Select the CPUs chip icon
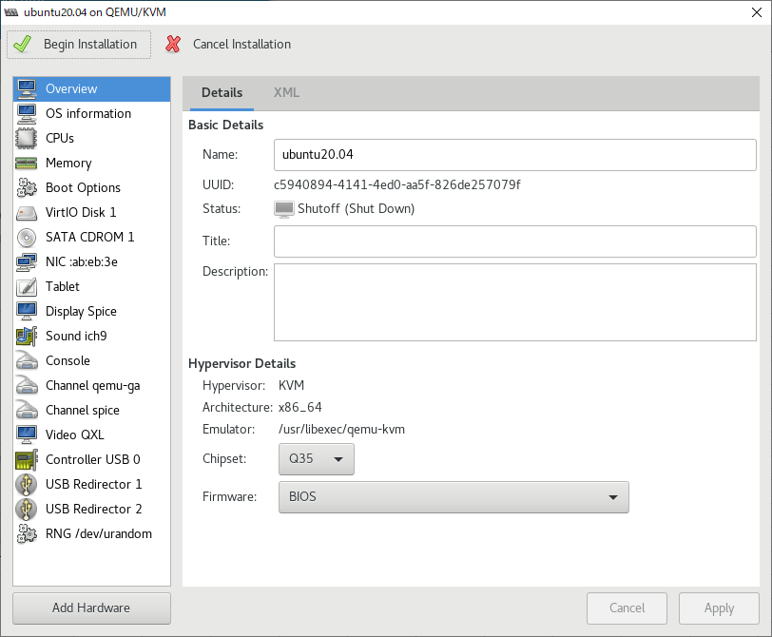This screenshot has width=772, height=637. 27,138
